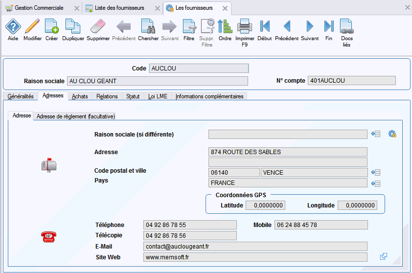This screenshot has width=412, height=273.
Task: Open the website link icon beside Site Web
Action: (x=384, y=256)
